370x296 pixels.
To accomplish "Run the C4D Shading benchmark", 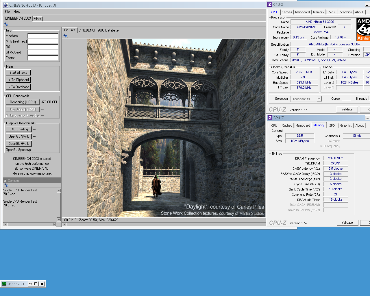I will (19, 129).
